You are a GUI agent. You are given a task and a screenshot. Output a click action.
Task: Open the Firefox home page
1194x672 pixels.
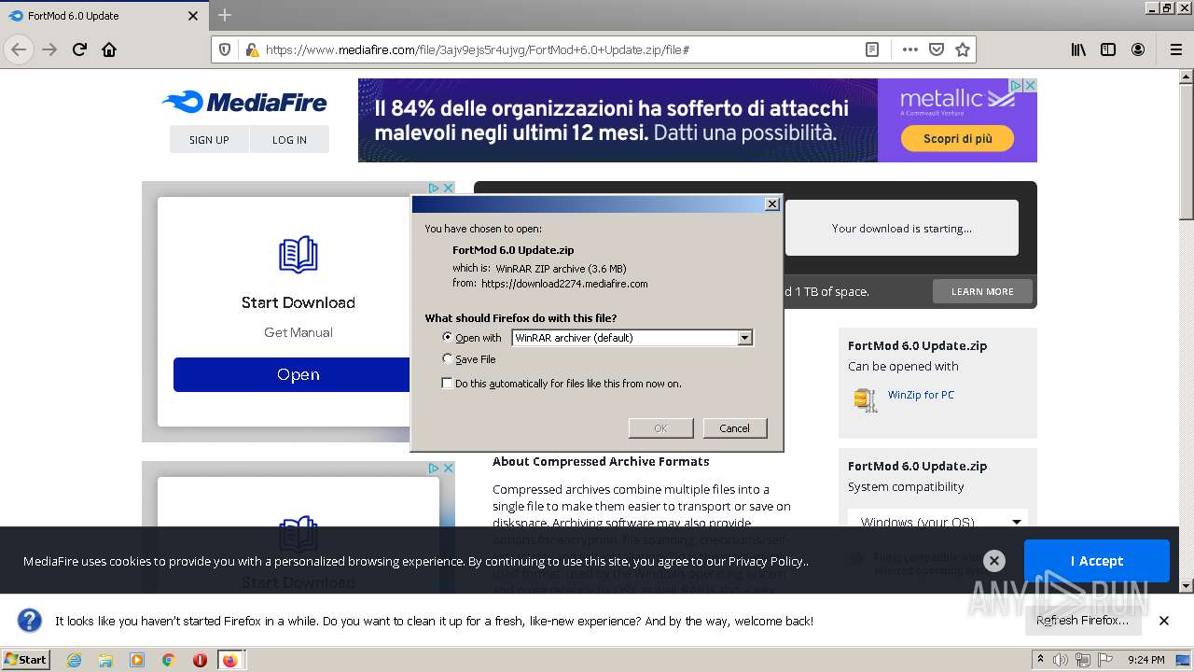click(x=109, y=49)
